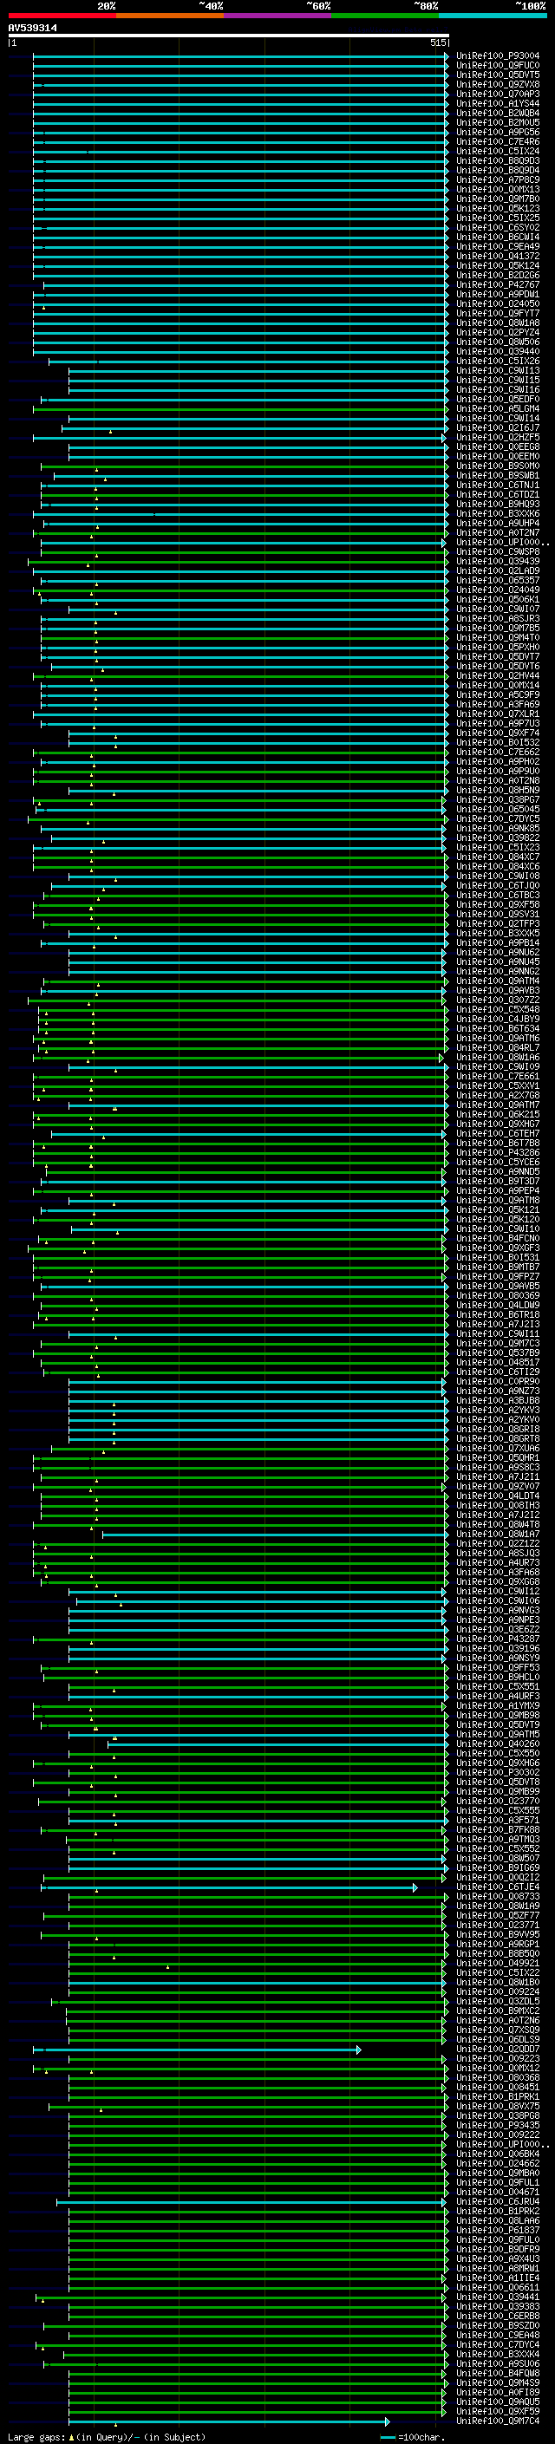Select UniRef100_P61837 label

(x=498, y=2231)
